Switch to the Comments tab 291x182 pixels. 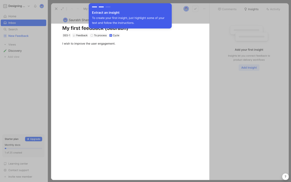(x=227, y=9)
